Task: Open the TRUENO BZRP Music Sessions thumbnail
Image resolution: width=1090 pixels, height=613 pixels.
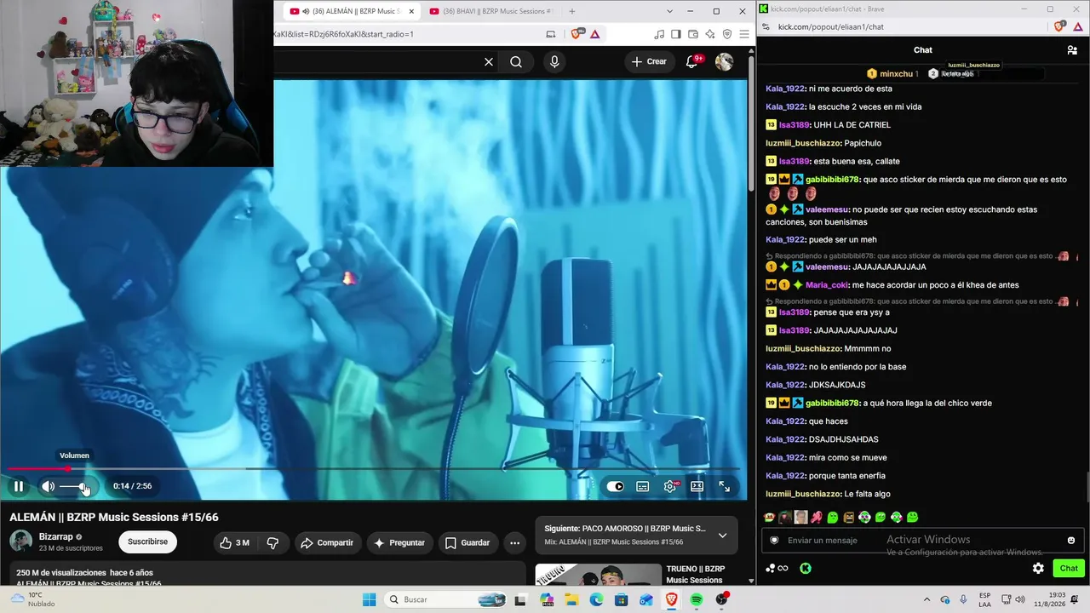Action: coord(598,575)
